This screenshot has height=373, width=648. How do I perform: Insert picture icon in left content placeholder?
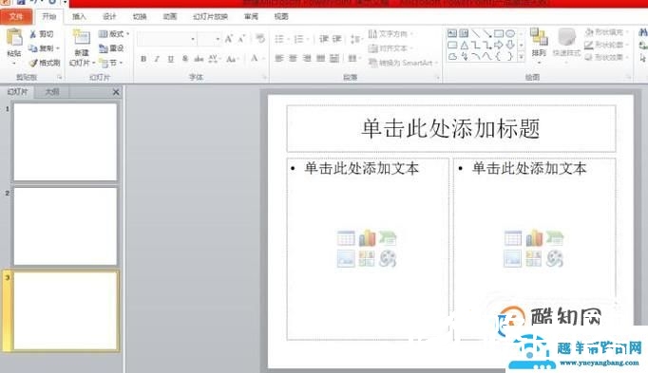346,259
